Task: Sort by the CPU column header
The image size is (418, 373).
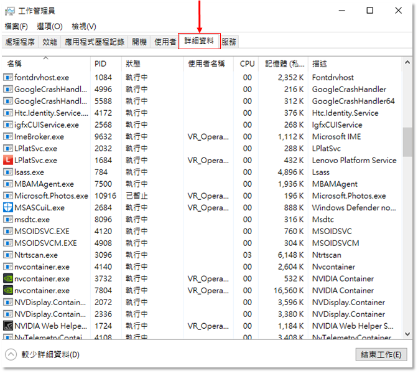Action: click(x=246, y=64)
